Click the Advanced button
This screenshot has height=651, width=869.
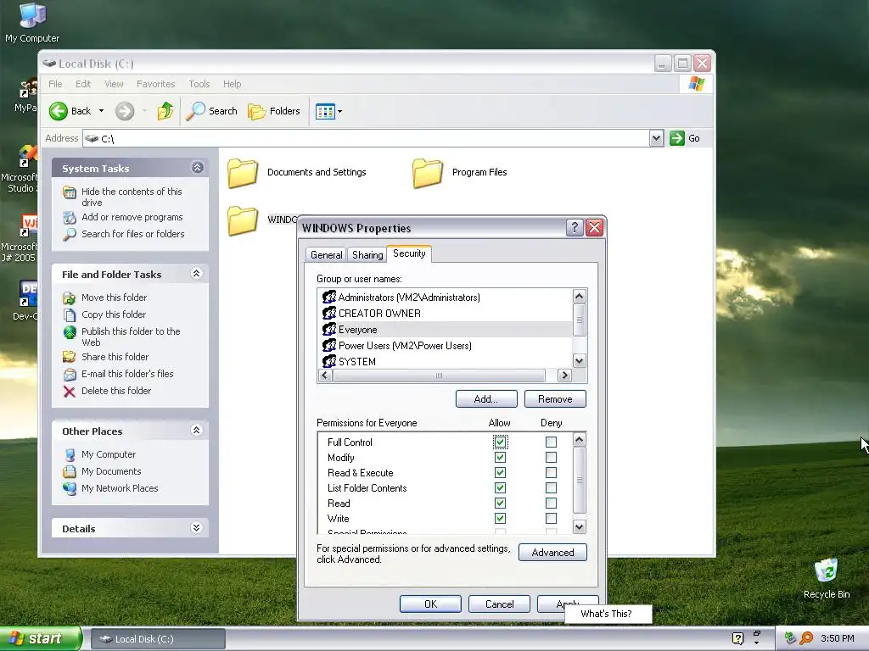[x=552, y=553]
